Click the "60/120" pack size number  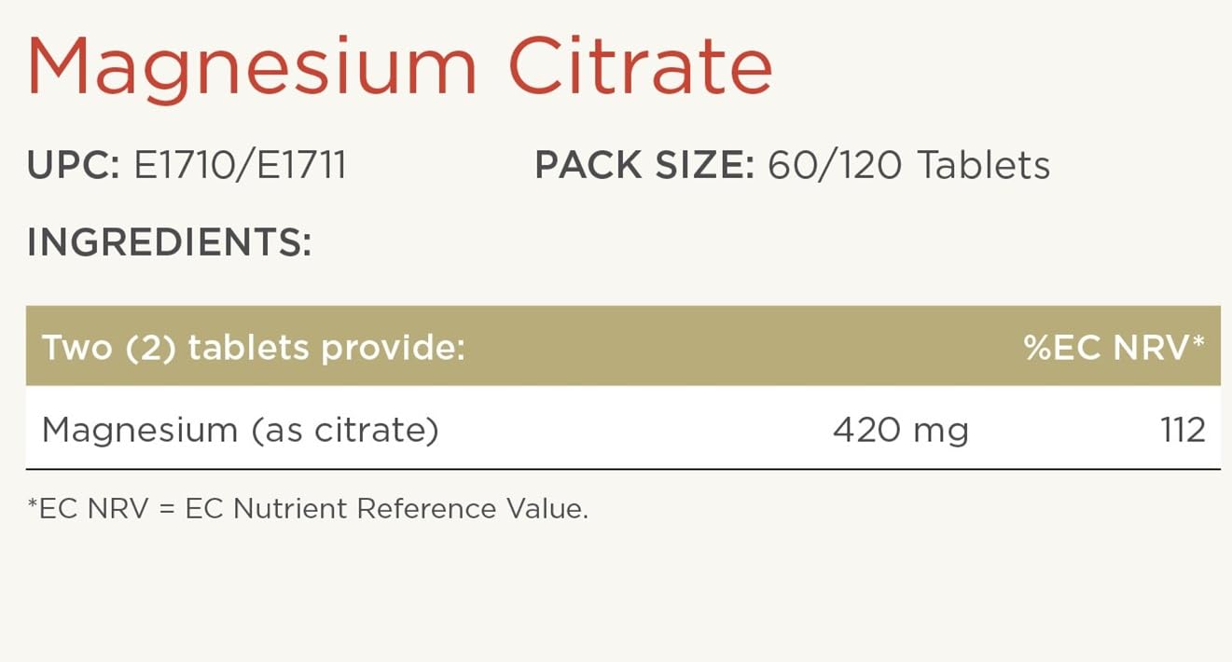(x=835, y=166)
